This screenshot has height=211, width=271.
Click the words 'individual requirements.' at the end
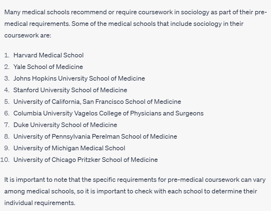click(40, 203)
